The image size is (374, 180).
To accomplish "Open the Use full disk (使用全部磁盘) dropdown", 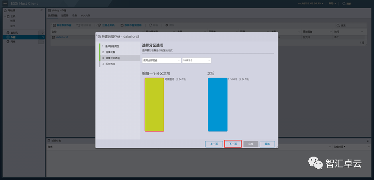I will pos(161,61).
